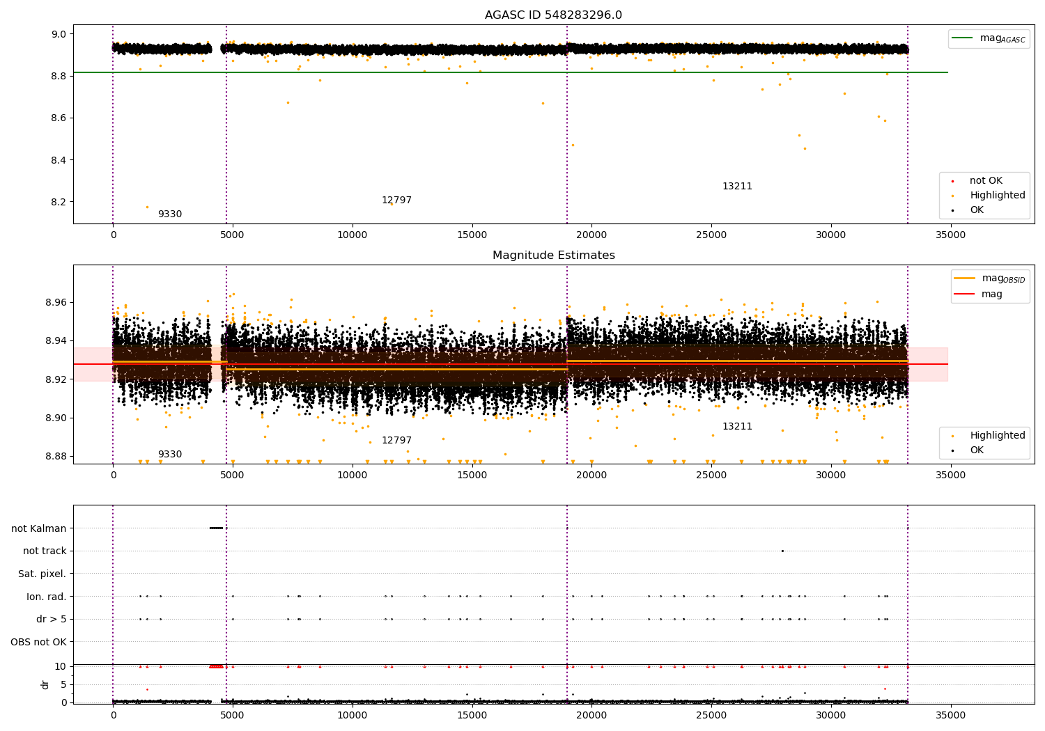This screenshot has height=731, width=1045.
Task: Click the "dr > 5" row label
Action: 52,619
